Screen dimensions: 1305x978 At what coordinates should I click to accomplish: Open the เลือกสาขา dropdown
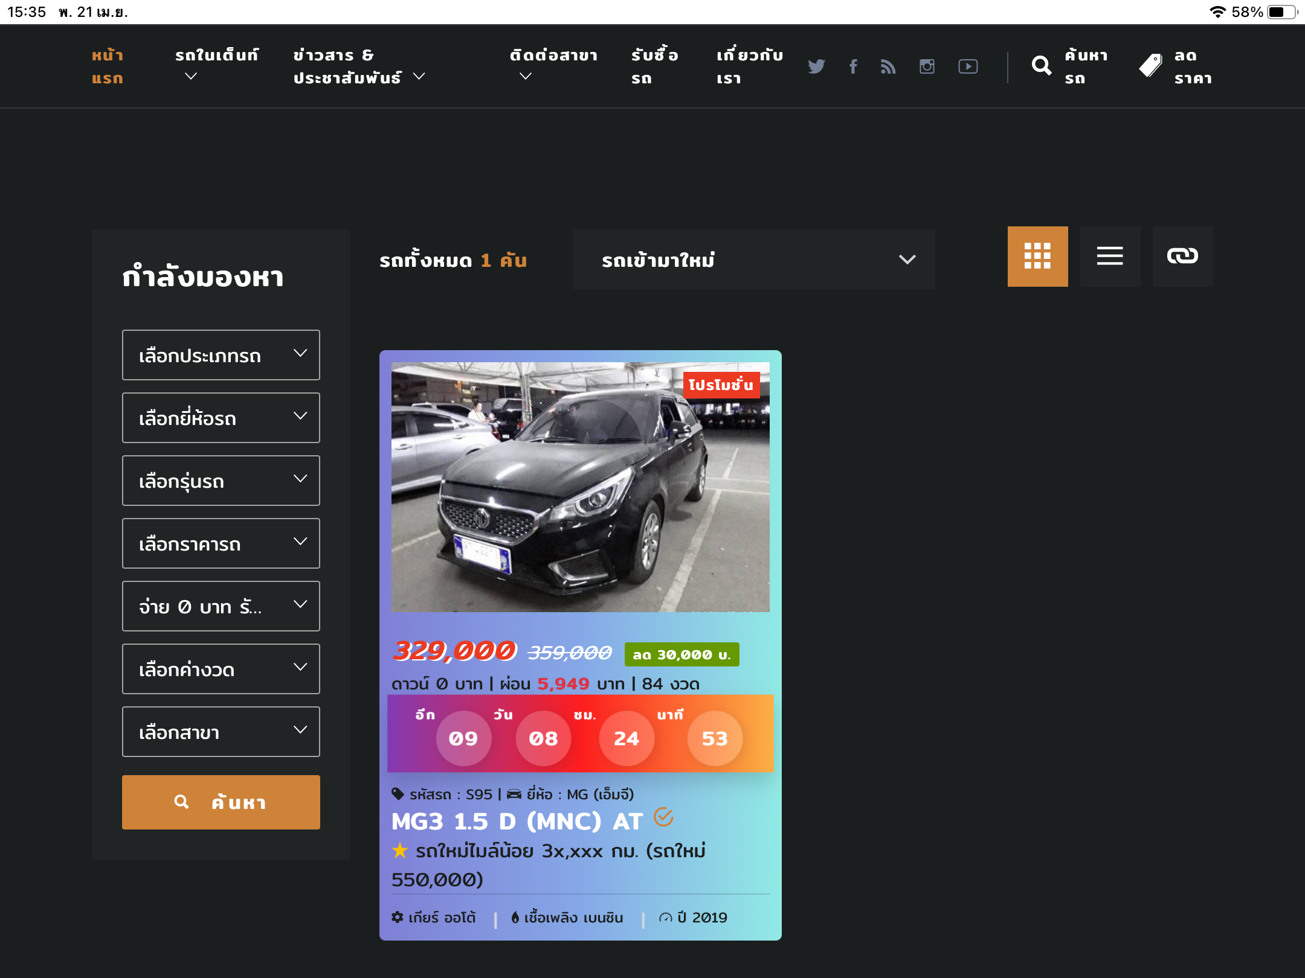[x=221, y=732]
